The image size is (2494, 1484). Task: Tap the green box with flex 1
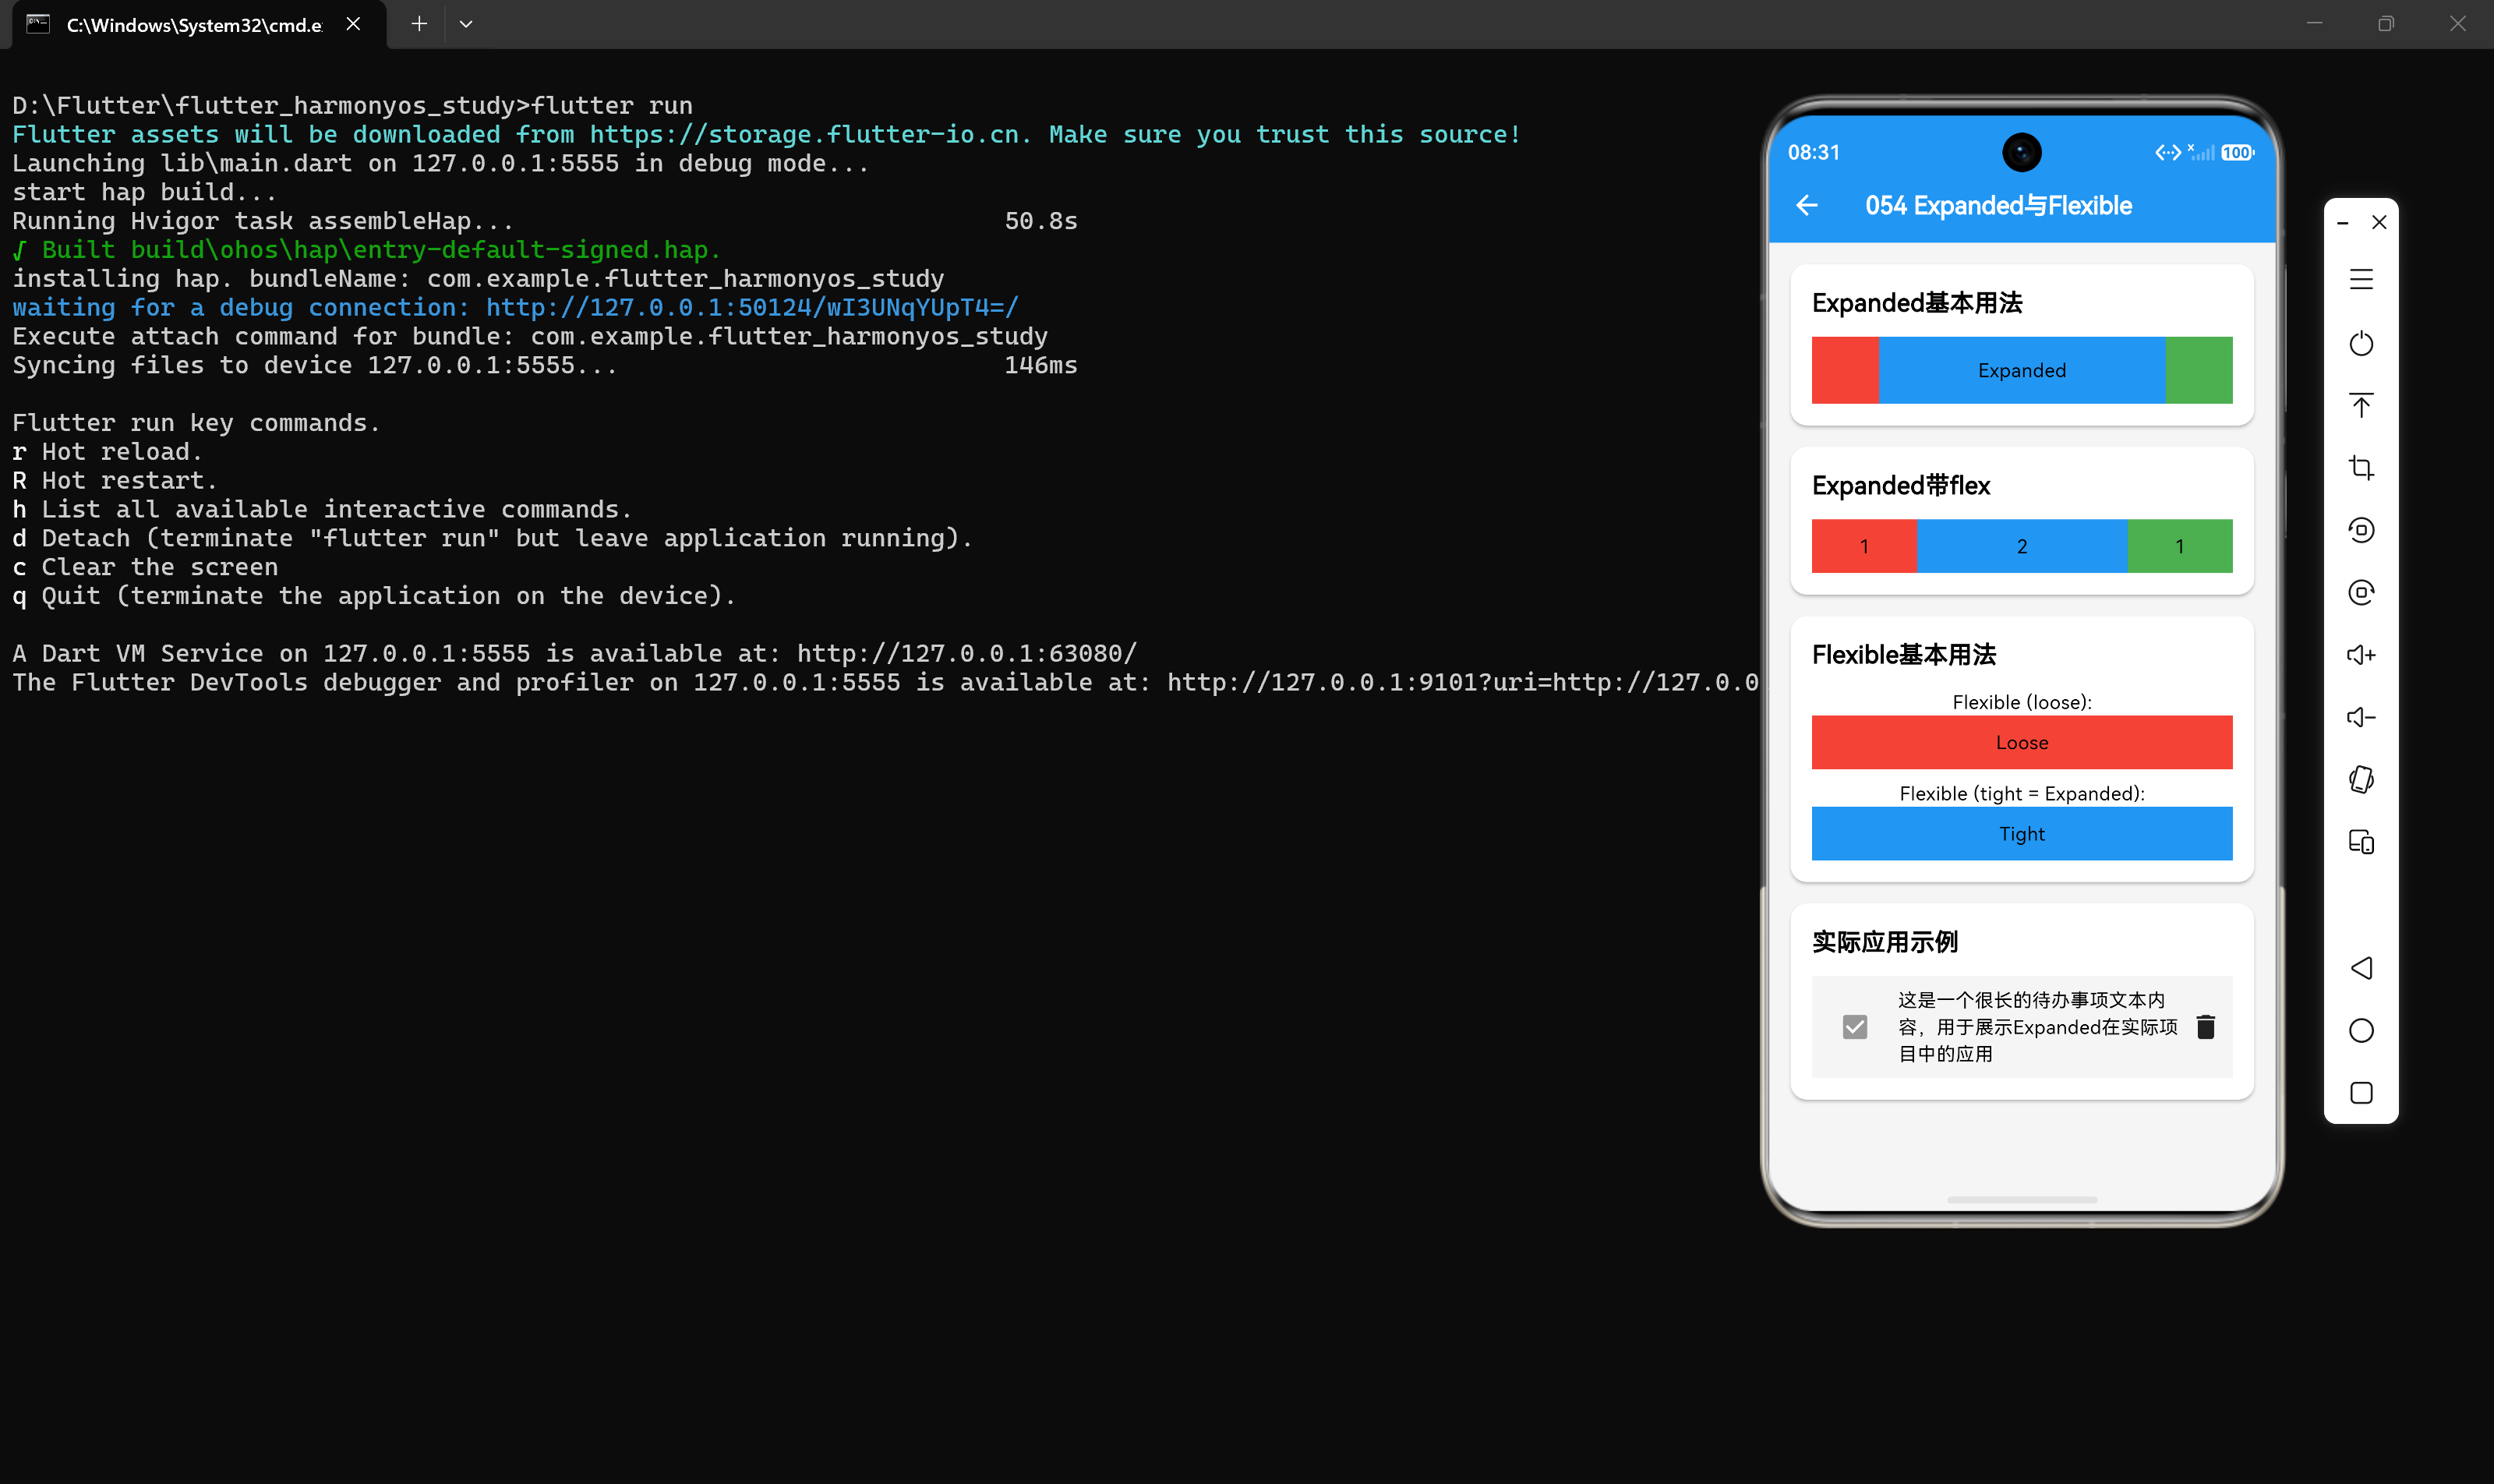click(2180, 546)
